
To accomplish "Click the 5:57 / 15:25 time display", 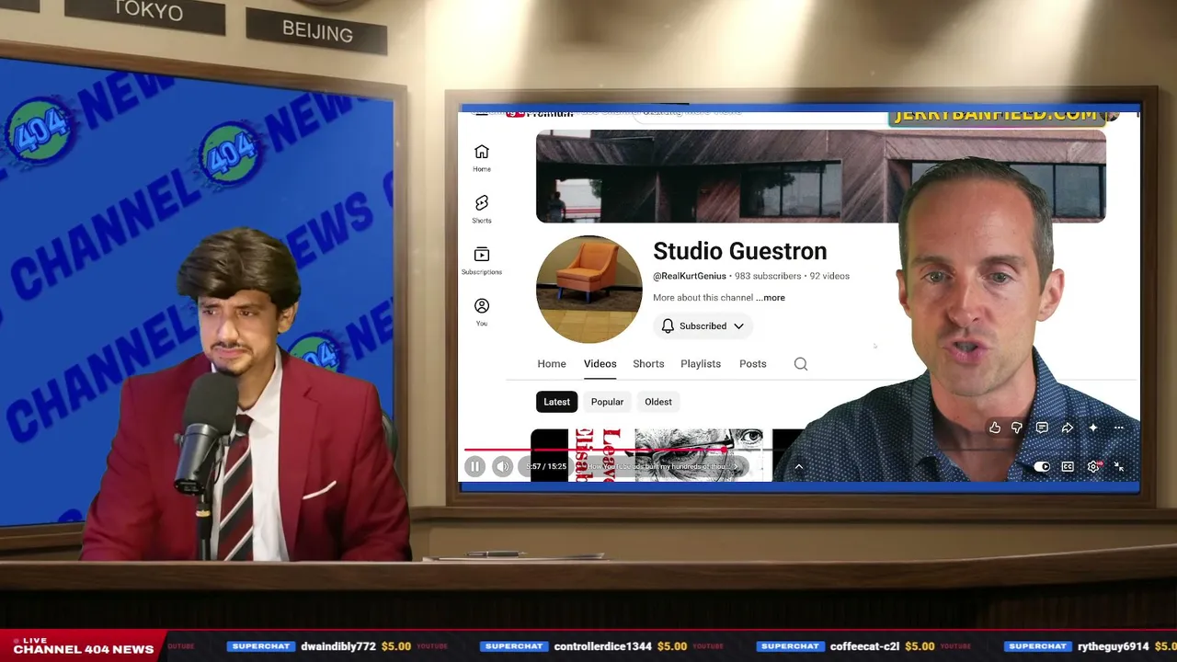I will 546,467.
